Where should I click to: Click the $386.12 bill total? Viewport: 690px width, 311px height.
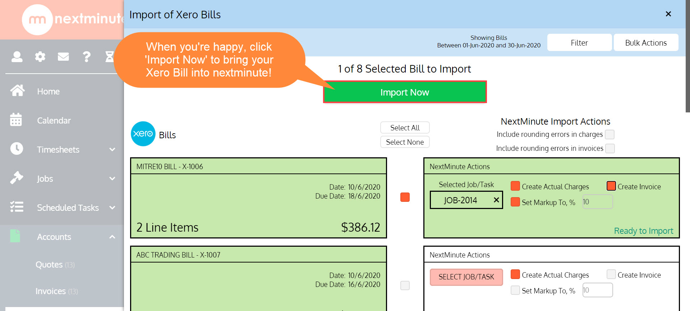[x=360, y=227]
